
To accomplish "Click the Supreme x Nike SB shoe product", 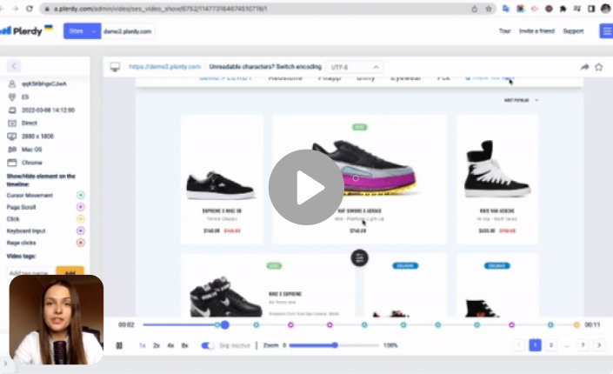I will (222, 179).
